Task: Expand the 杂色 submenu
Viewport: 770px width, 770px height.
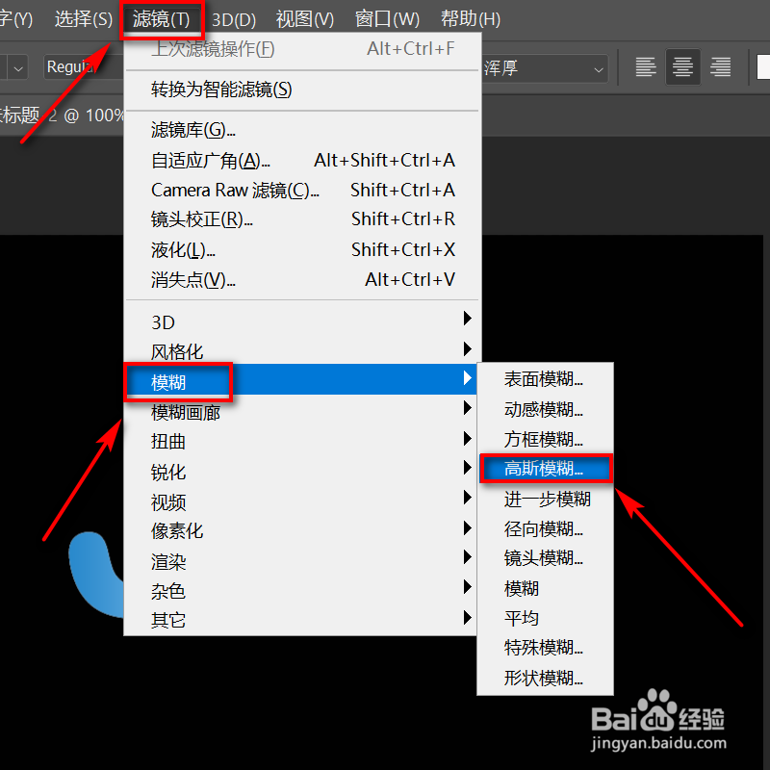Action: [x=302, y=591]
